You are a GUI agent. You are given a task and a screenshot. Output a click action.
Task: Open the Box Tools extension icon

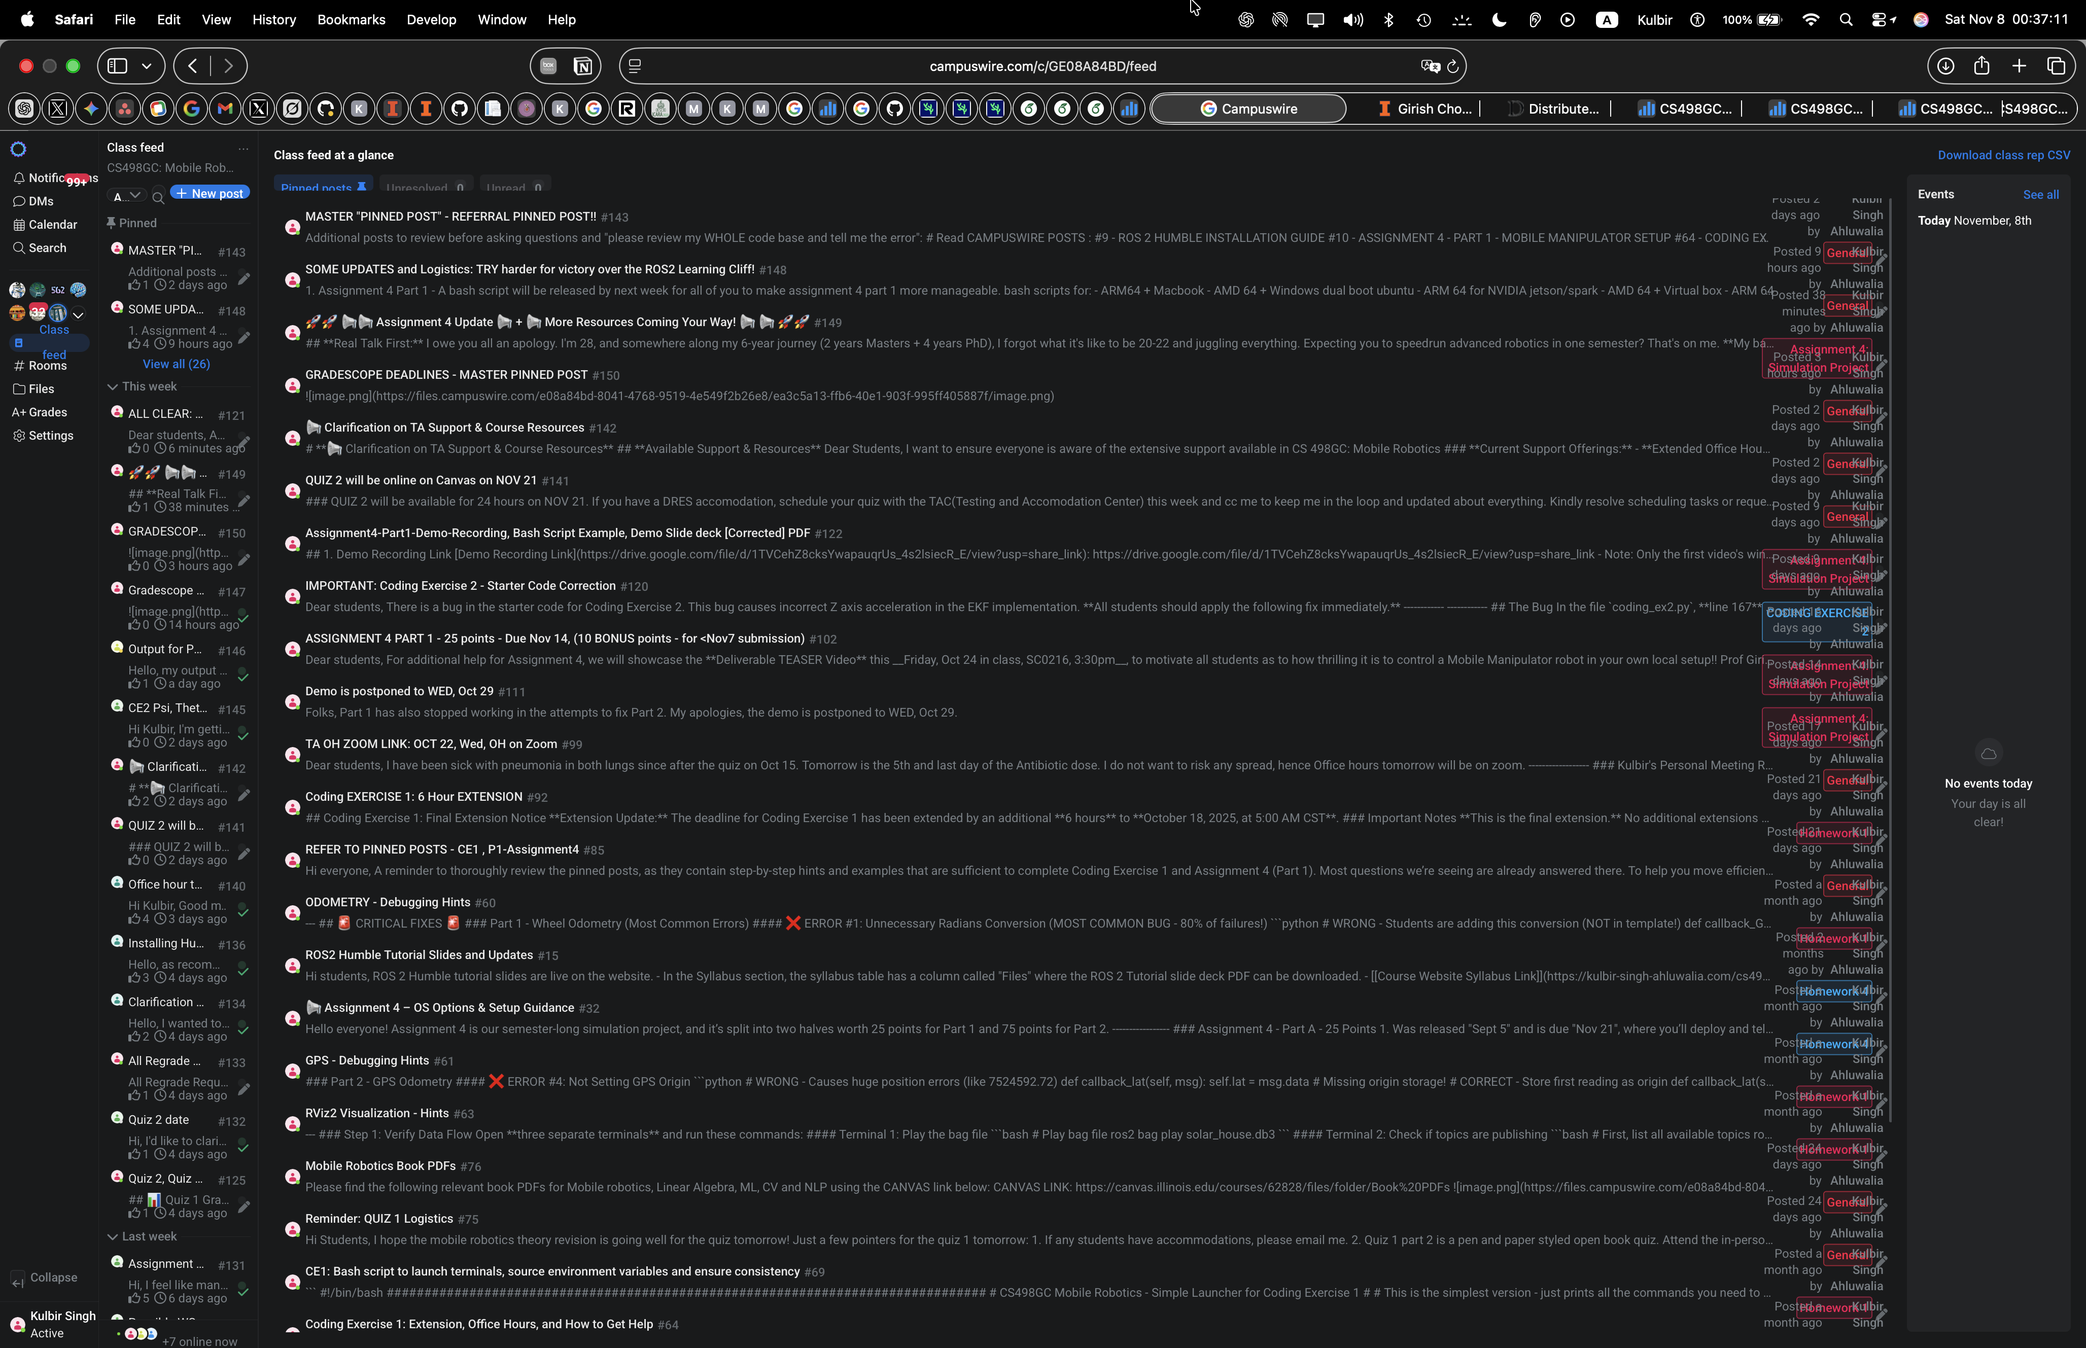point(548,65)
